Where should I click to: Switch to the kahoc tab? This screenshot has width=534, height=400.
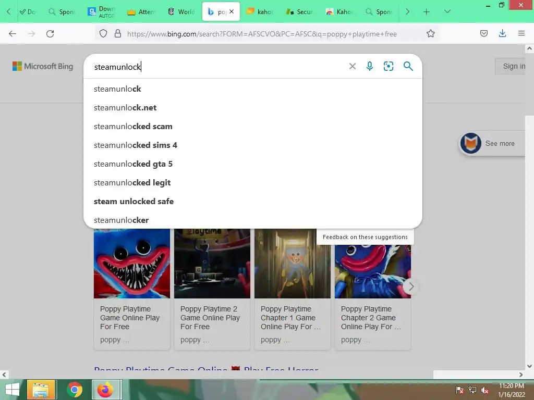(260, 12)
